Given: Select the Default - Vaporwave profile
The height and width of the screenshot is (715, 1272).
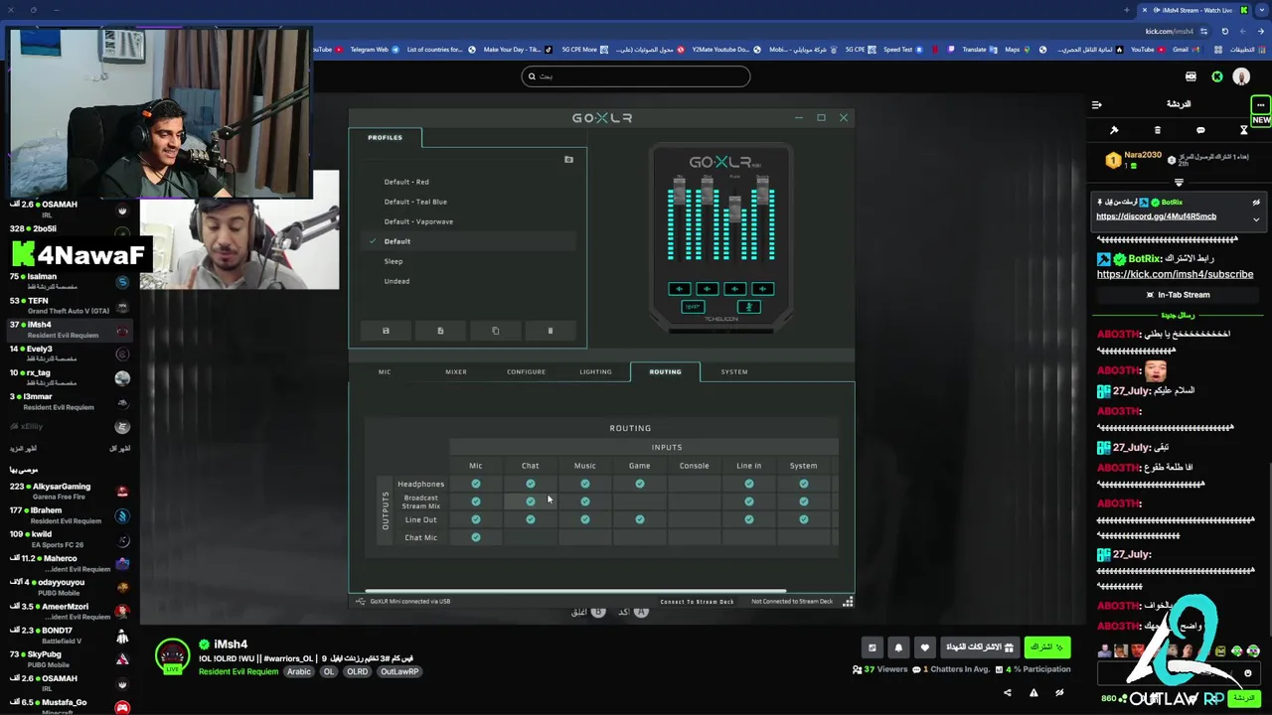Looking at the screenshot, I should pos(418,221).
